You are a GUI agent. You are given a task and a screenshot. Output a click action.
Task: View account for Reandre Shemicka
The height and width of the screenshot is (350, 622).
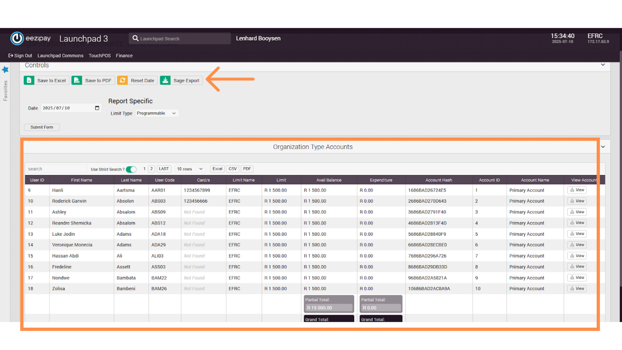click(577, 223)
